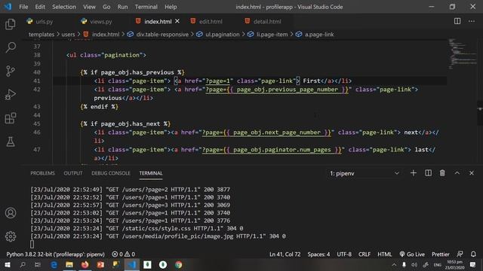Screen dimensions: 483x271
Task: Maximize the panel with up chevron
Action: click(457, 173)
